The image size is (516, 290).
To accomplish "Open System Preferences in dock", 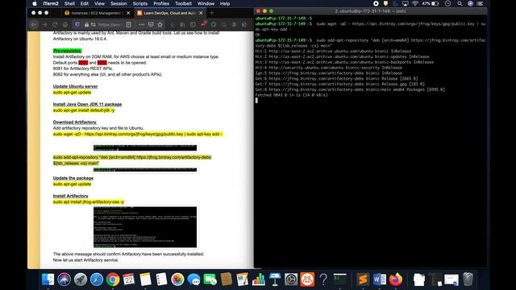I will [291, 280].
